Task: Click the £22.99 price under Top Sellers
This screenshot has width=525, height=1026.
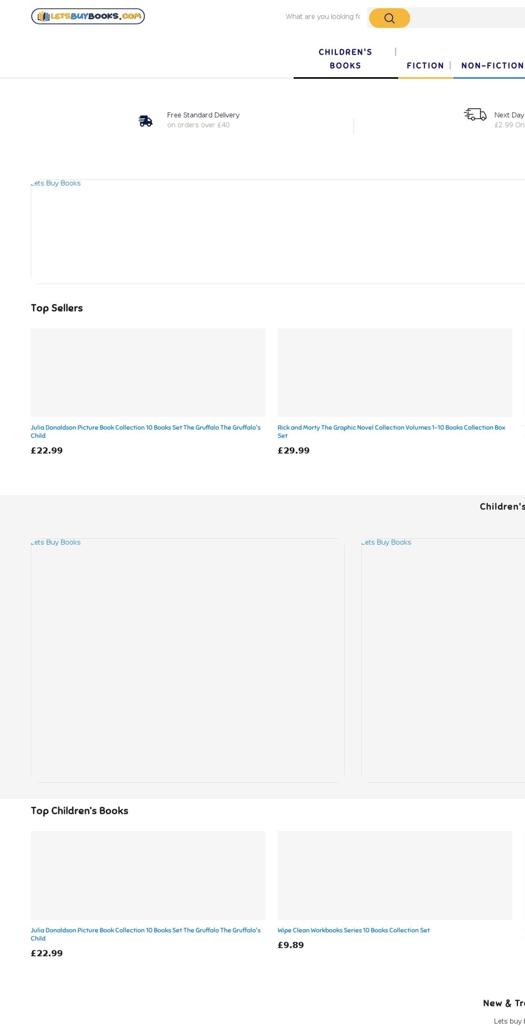Action: coord(47,451)
